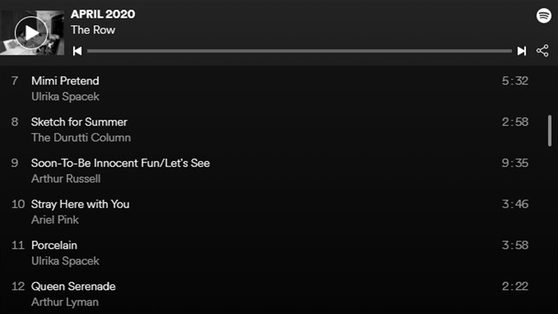Screen dimensions: 558x314
Task: Skip to the next track
Action: point(521,51)
